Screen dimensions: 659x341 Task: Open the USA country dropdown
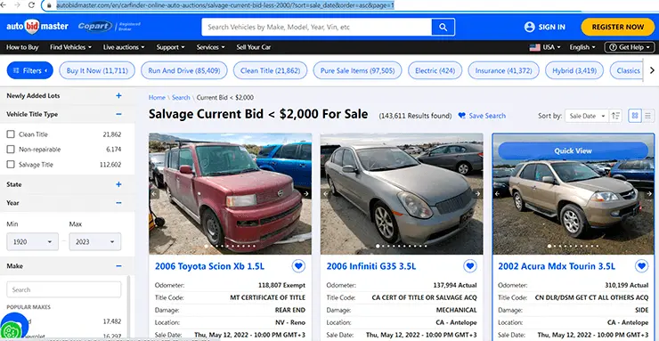tap(545, 47)
